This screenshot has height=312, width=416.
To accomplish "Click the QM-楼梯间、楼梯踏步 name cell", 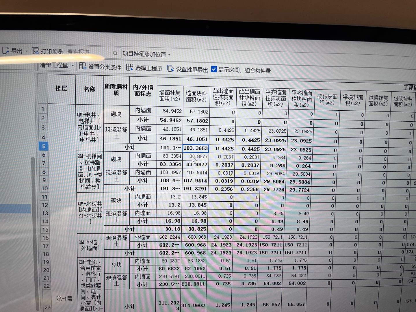I will pyautogui.click(x=90, y=172).
